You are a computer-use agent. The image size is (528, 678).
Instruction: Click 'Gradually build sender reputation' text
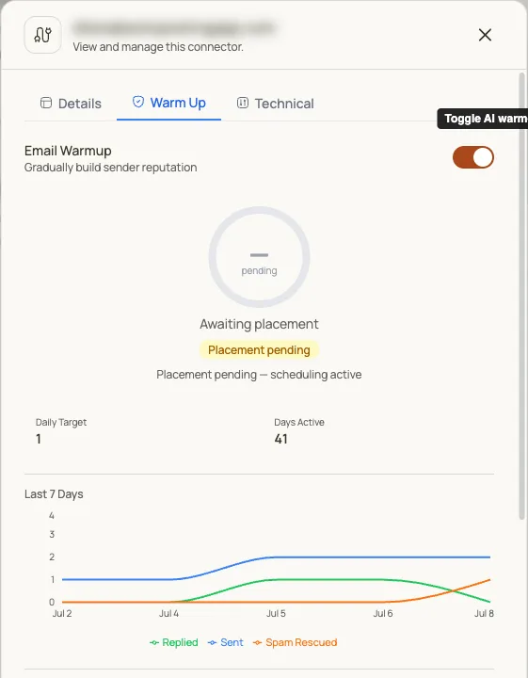[111, 168]
